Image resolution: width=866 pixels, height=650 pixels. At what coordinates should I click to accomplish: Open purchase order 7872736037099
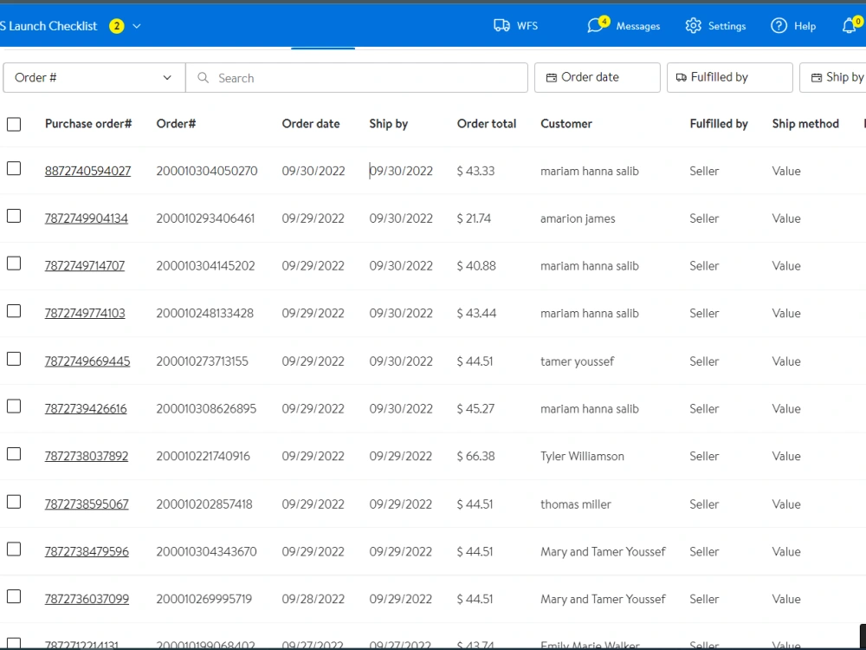[87, 599]
